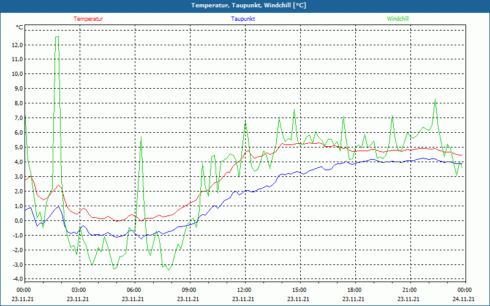Click the 2,0 positive y-axis value

18,192
